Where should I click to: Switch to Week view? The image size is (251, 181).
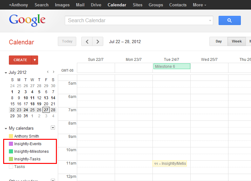tap(237, 42)
